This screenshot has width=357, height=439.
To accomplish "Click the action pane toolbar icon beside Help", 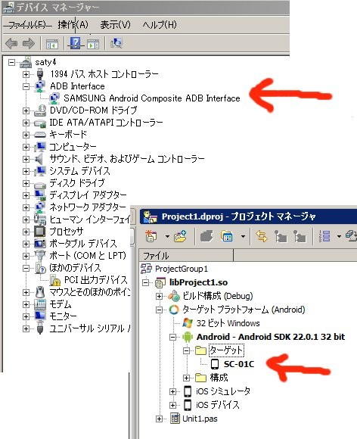I will pos(93,44).
